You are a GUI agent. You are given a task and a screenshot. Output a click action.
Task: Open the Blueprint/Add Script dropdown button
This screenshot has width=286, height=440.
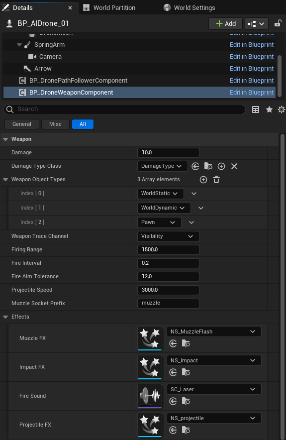point(256,23)
